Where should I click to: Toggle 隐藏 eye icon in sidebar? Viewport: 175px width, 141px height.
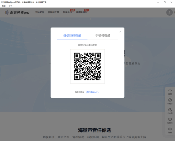170,129
